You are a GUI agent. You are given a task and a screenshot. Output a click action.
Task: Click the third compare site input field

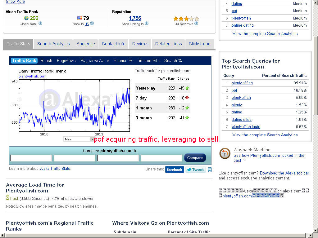pyautogui.click(x=118, y=158)
